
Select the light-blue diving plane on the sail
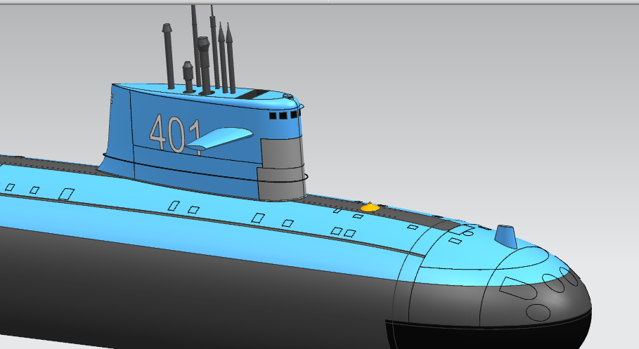(x=219, y=138)
